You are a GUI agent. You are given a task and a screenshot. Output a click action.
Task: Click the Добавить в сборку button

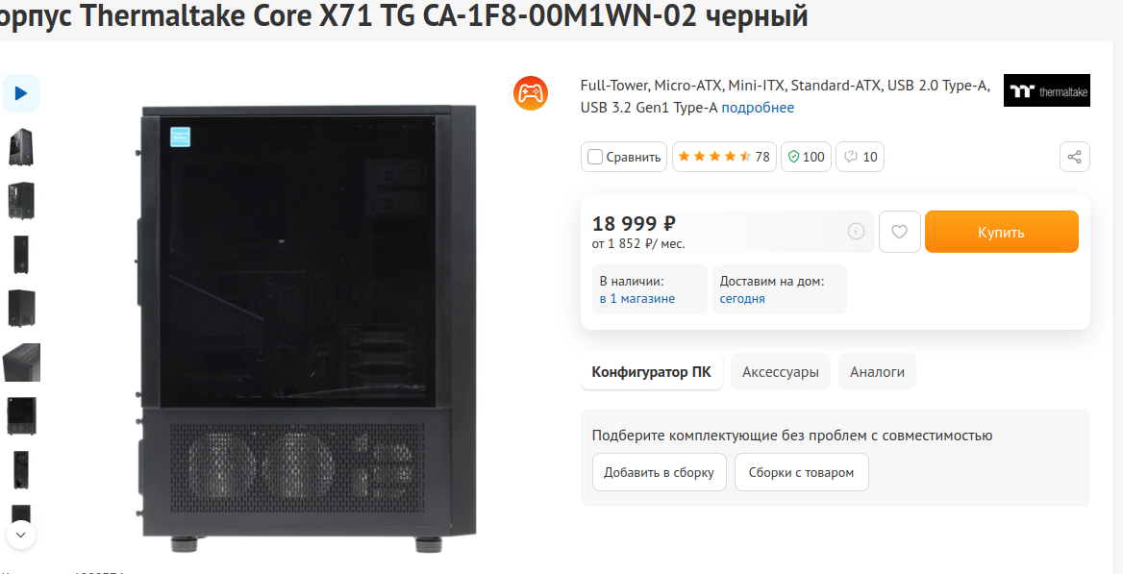coord(659,472)
